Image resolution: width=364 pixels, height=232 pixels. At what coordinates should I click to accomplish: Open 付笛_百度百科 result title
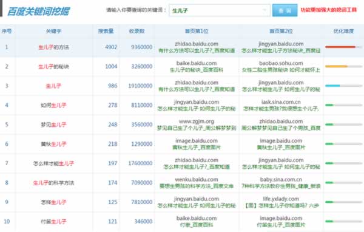tap(197, 225)
